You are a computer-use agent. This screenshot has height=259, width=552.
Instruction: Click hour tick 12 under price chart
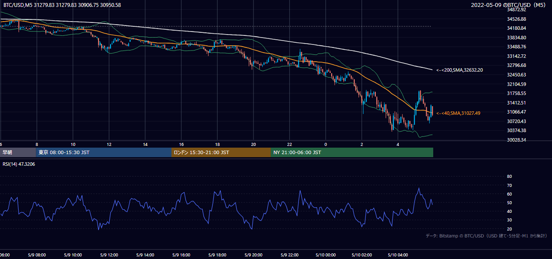[109, 145]
